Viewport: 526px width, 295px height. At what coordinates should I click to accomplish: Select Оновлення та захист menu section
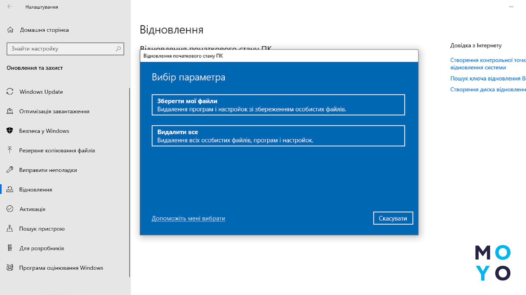point(35,68)
